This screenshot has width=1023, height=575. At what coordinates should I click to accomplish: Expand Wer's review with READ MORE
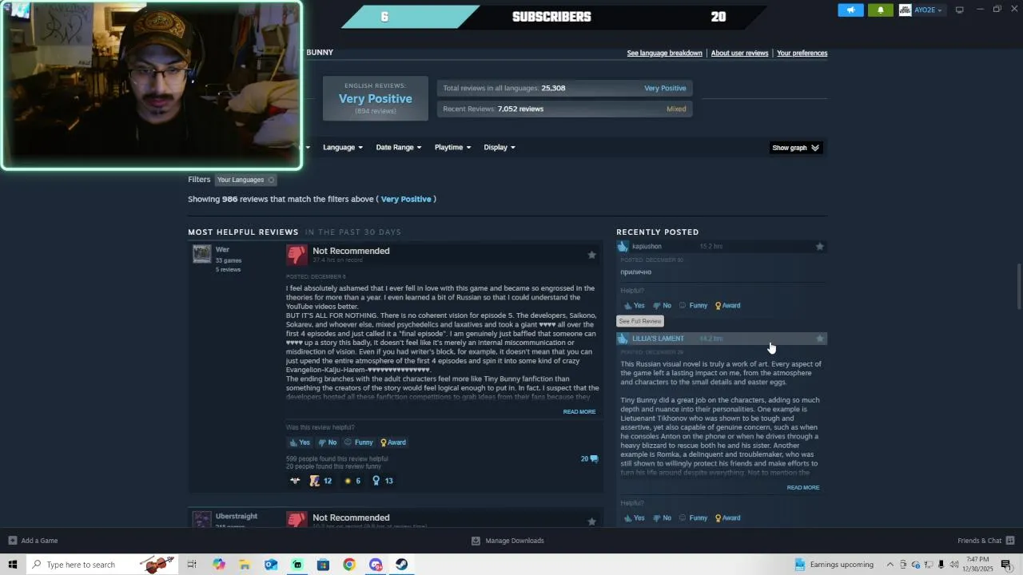coord(579,412)
